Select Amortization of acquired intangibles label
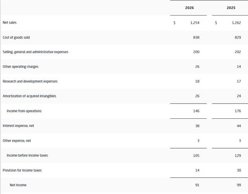The width and height of the screenshot is (248, 194). point(29,96)
